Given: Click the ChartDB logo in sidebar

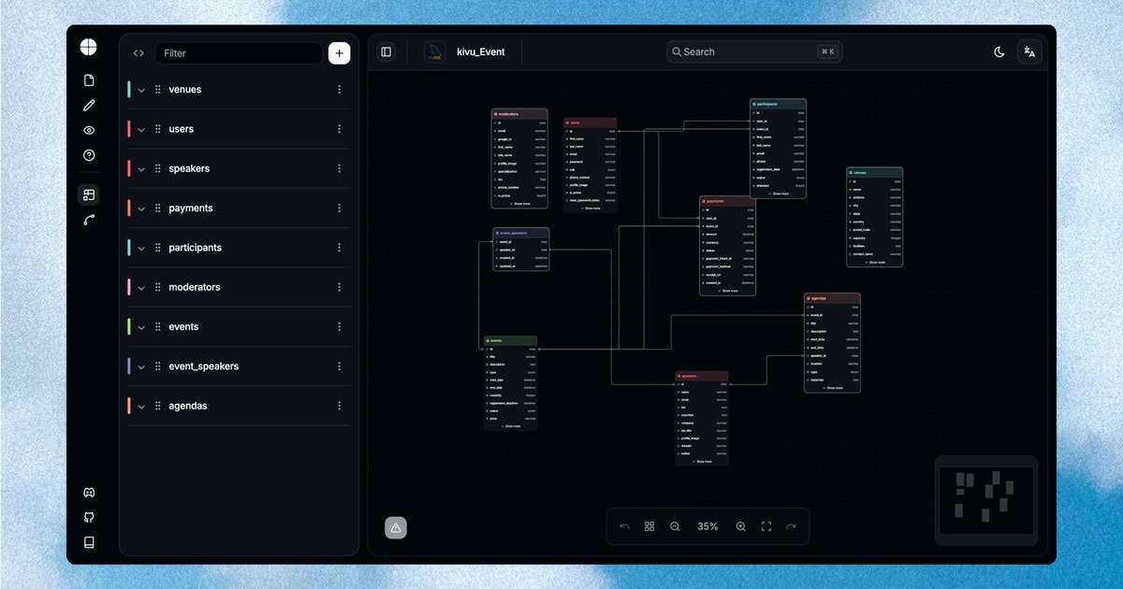Looking at the screenshot, I should [89, 47].
